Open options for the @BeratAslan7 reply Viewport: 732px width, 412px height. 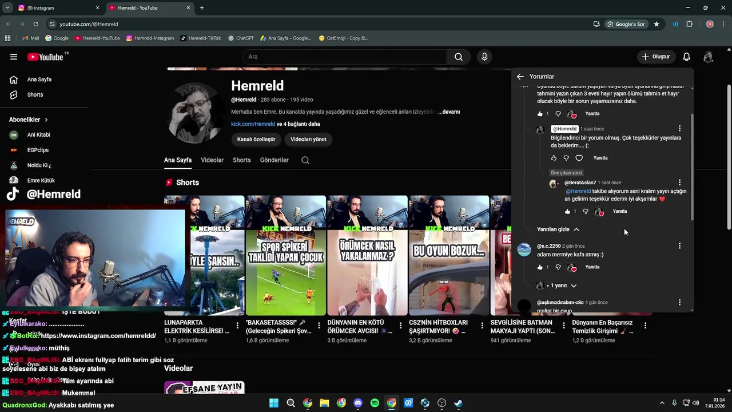coord(679,183)
